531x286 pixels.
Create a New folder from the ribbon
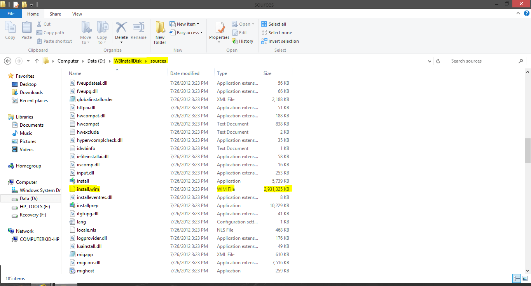pyautogui.click(x=160, y=33)
